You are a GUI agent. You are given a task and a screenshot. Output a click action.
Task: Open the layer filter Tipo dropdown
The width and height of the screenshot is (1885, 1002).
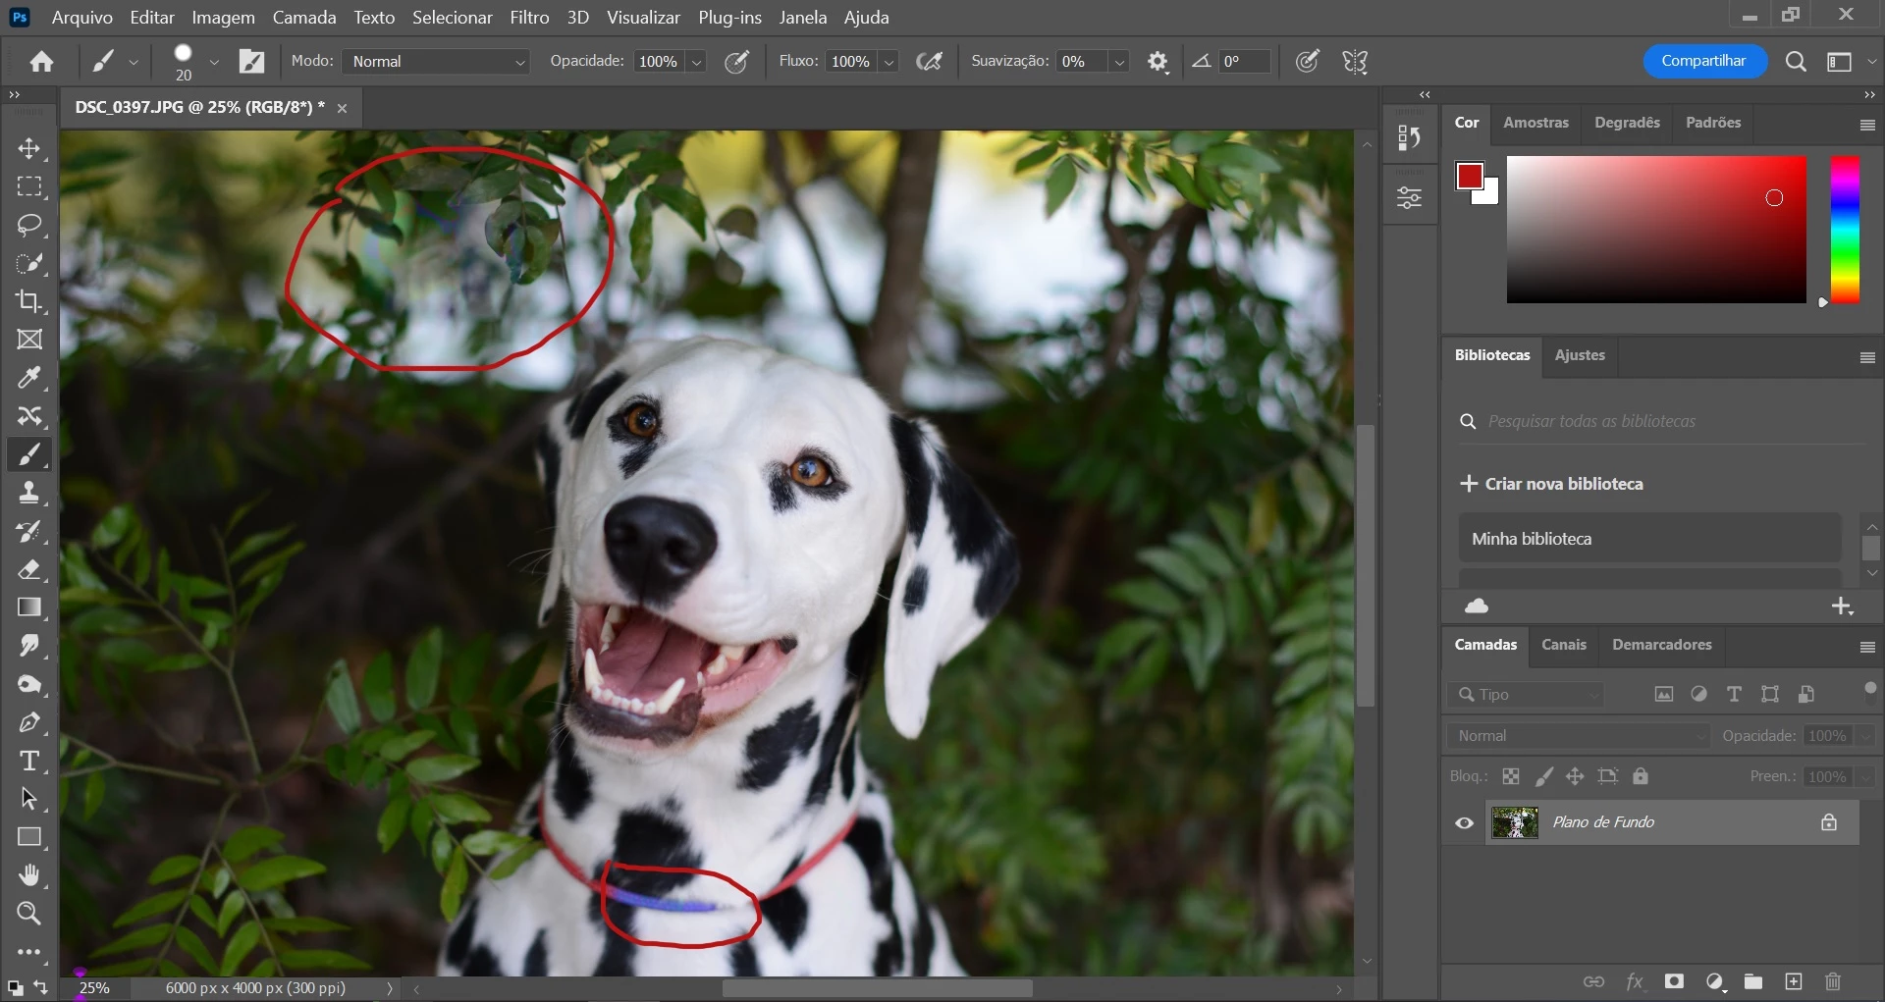point(1525,695)
